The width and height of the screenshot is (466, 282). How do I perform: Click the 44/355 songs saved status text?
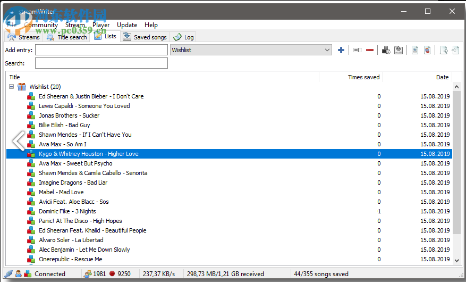click(x=321, y=273)
